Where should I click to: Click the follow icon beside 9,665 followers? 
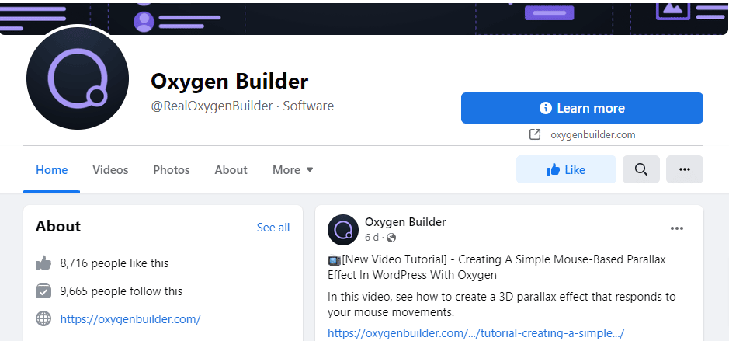pyautogui.click(x=43, y=291)
